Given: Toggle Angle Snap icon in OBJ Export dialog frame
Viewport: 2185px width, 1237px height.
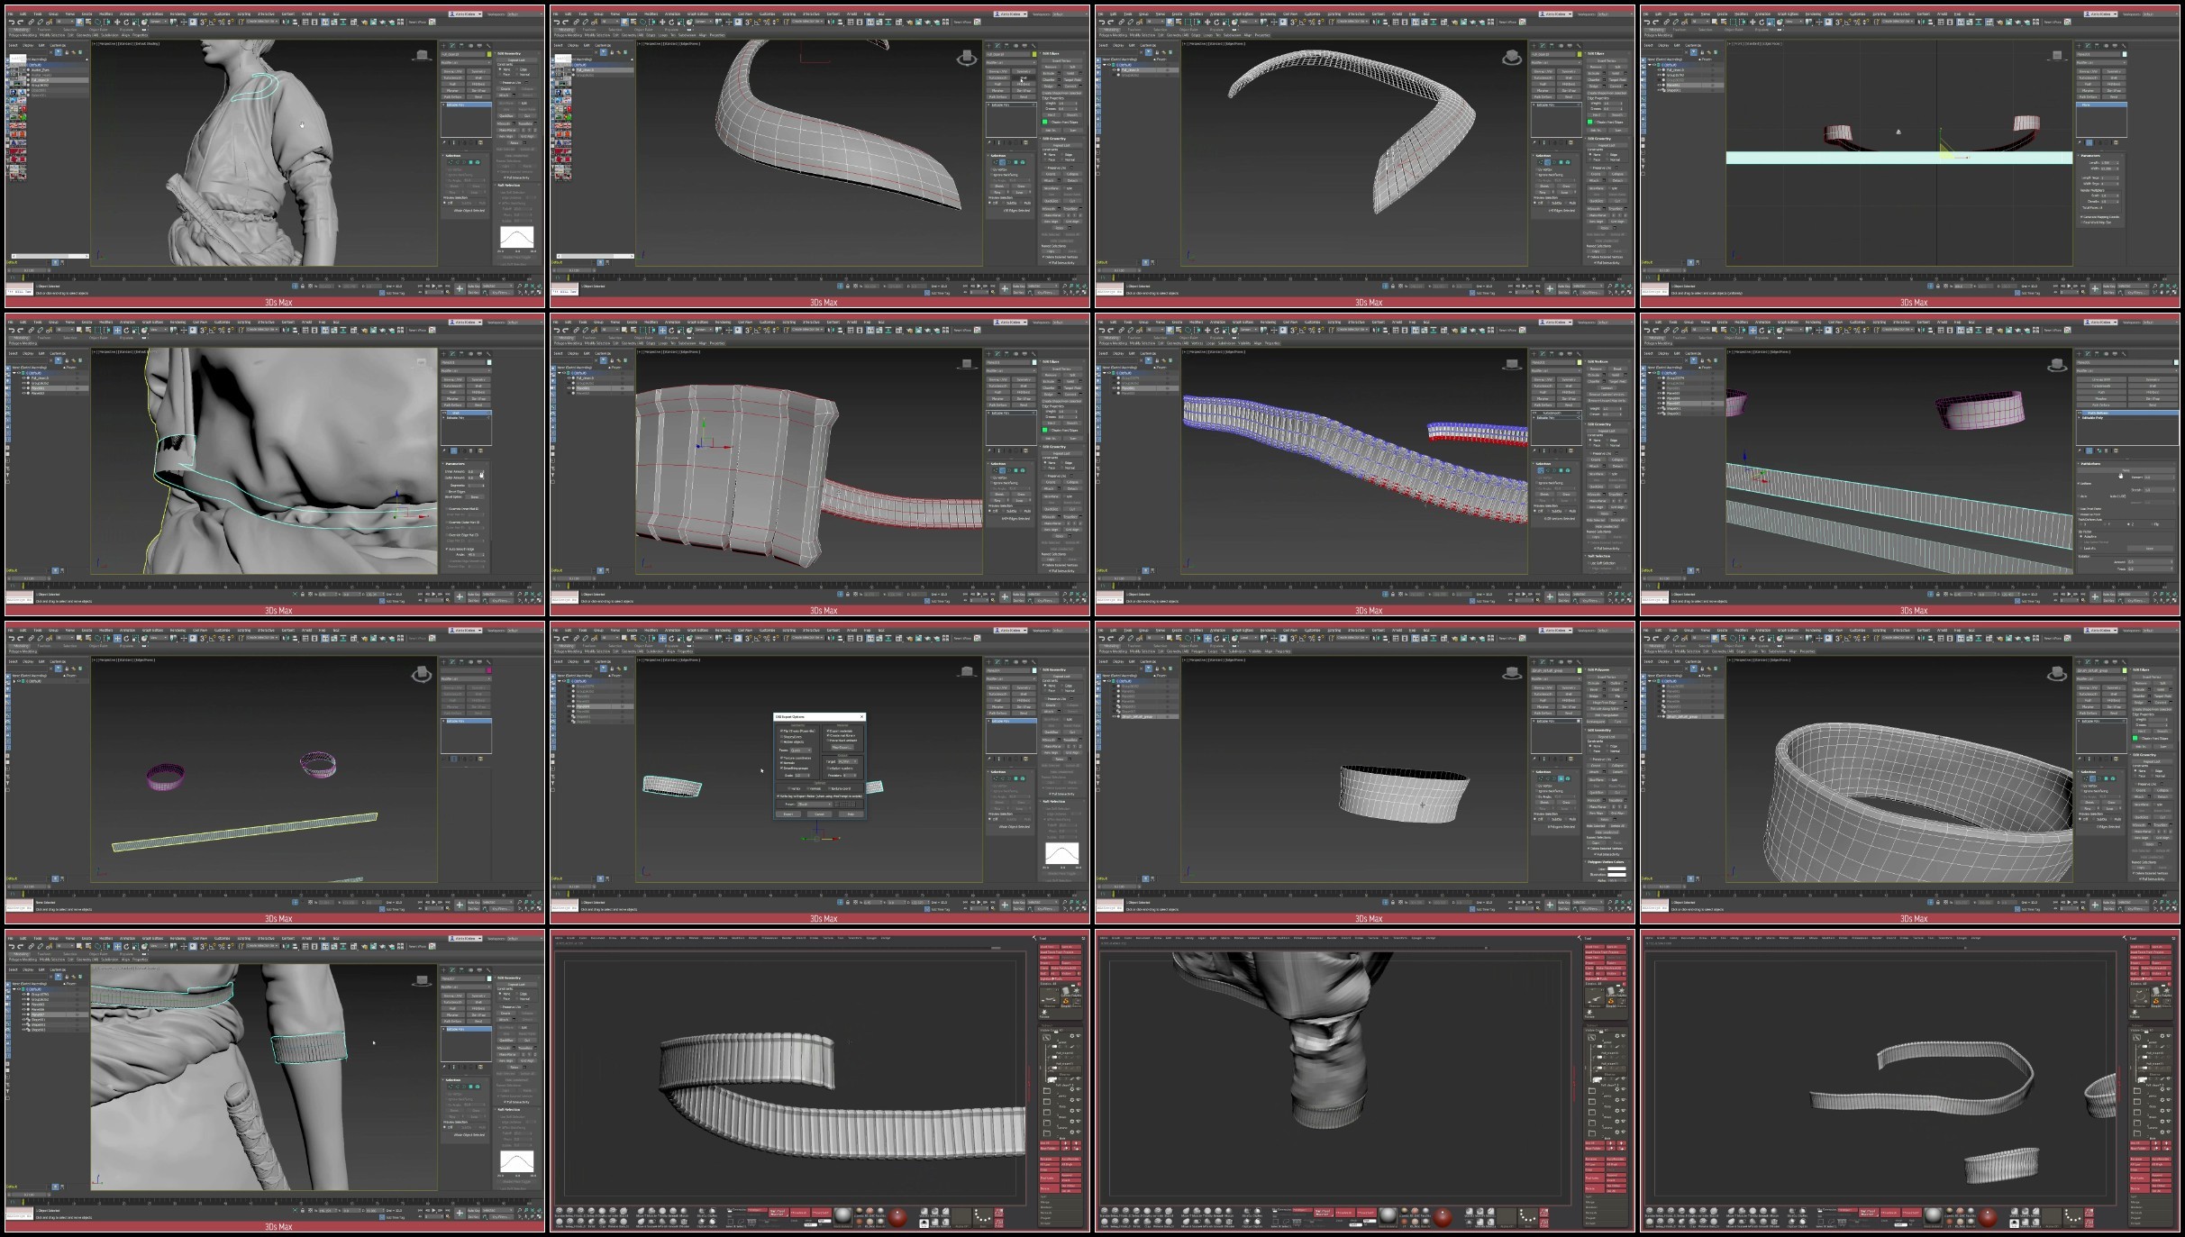Looking at the screenshot, I should click(757, 638).
